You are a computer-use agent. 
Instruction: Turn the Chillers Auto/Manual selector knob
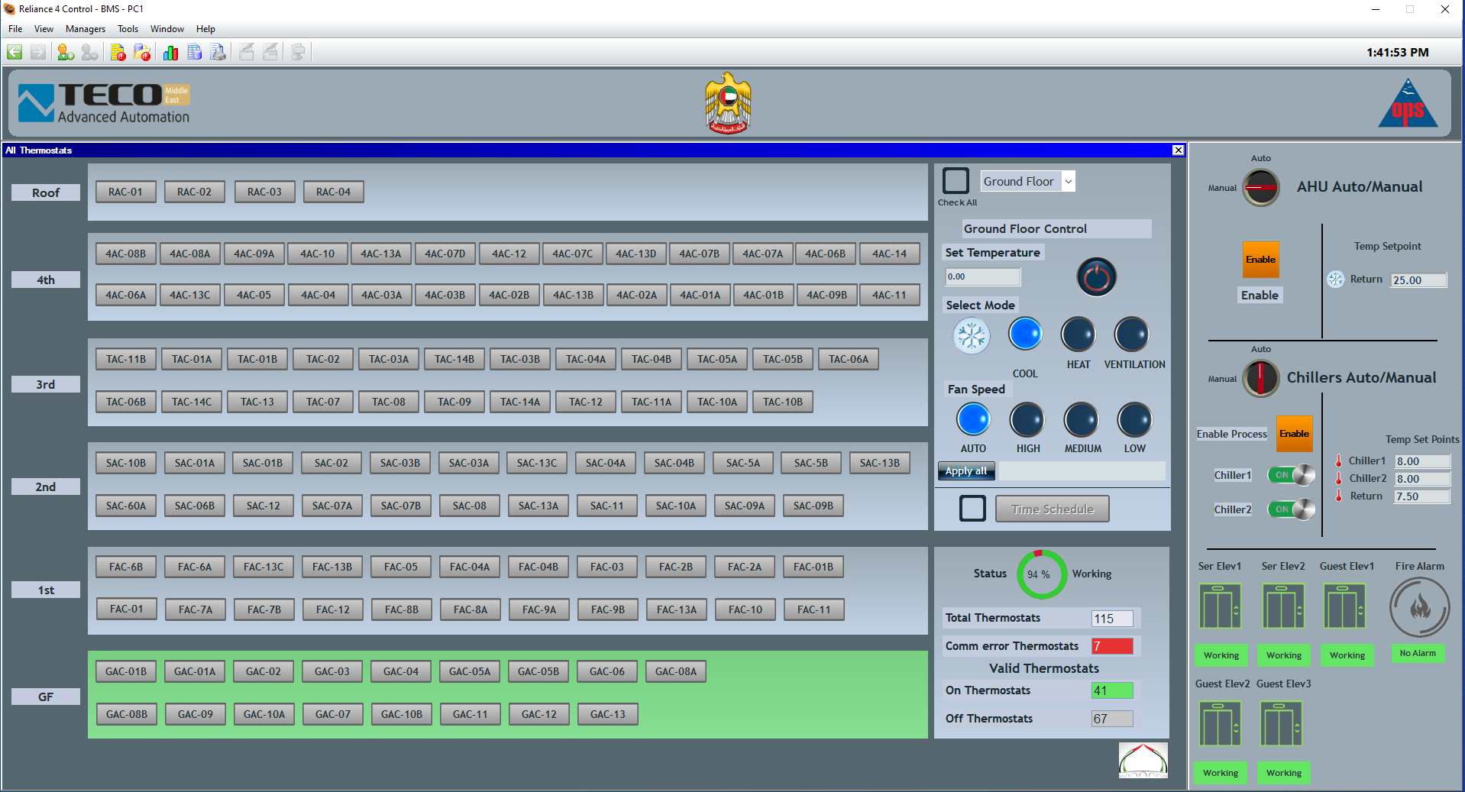pyautogui.click(x=1261, y=378)
